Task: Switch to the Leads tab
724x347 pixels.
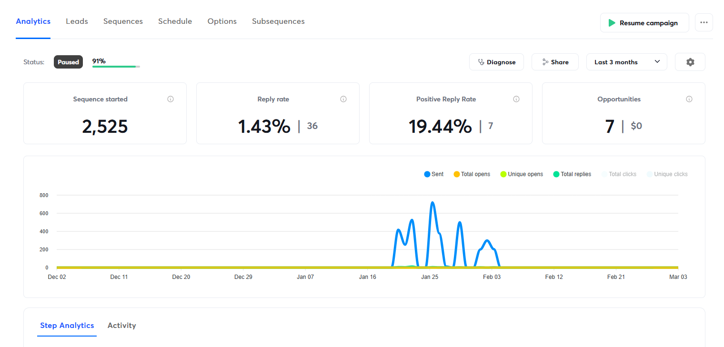Action: 77,21
